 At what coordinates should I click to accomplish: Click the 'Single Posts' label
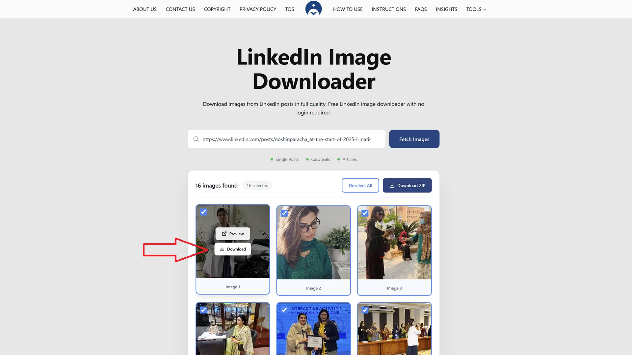click(x=287, y=159)
